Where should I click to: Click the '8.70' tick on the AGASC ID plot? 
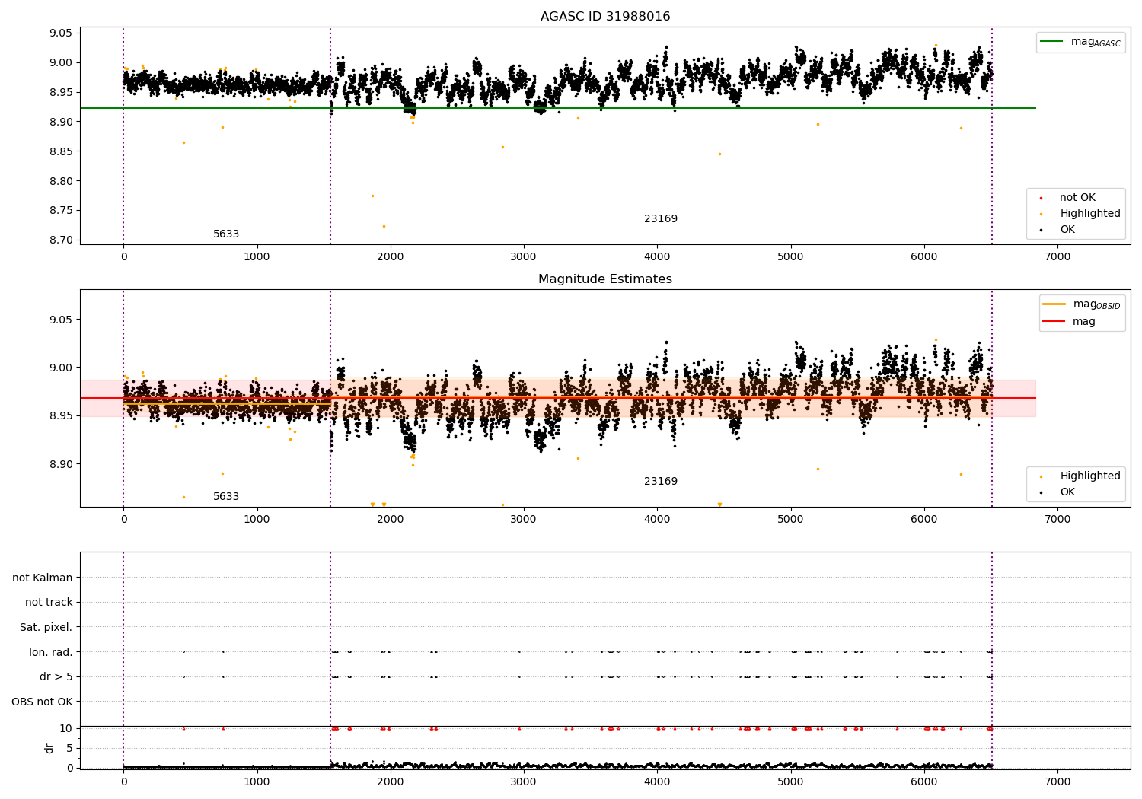(x=60, y=240)
